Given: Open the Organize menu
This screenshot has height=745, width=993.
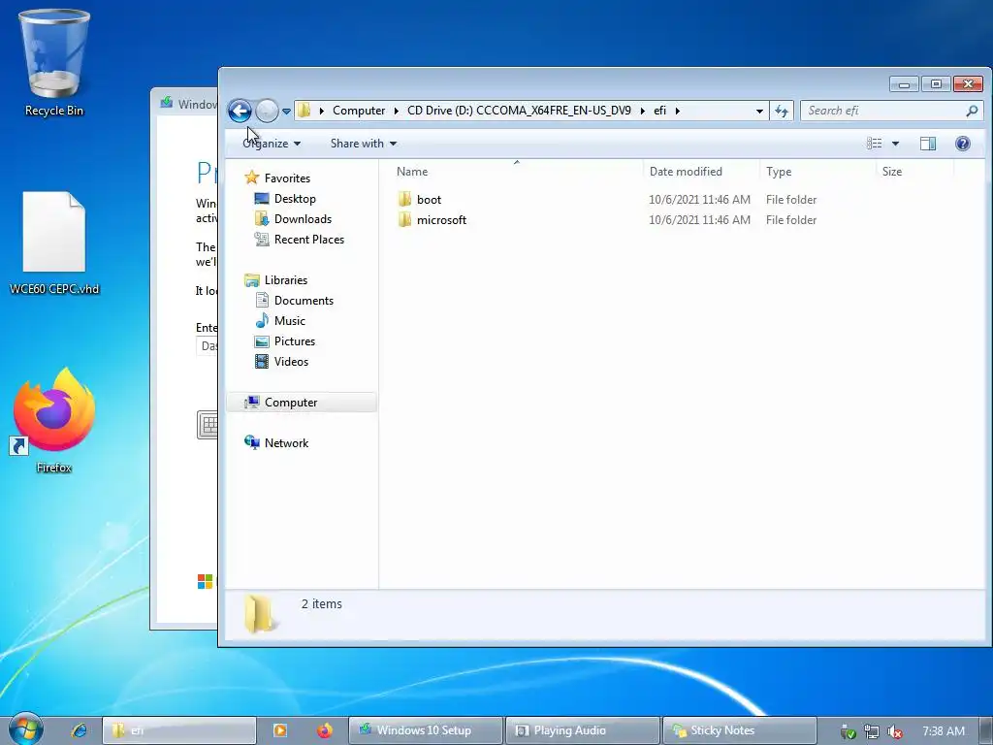Looking at the screenshot, I should click(272, 144).
